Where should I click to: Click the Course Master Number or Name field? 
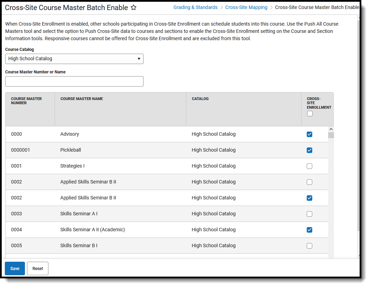tap(74, 81)
